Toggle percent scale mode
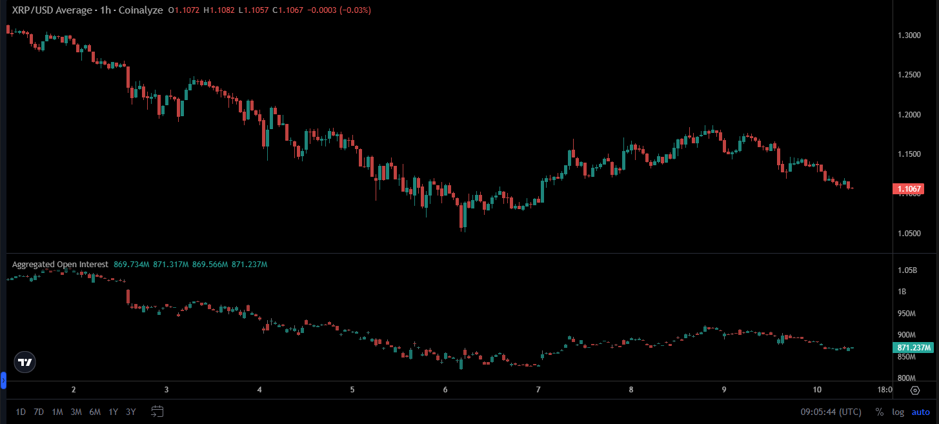939x424 pixels. point(879,412)
